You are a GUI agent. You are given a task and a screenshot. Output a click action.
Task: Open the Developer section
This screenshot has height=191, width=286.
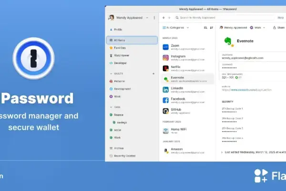[x=118, y=63]
